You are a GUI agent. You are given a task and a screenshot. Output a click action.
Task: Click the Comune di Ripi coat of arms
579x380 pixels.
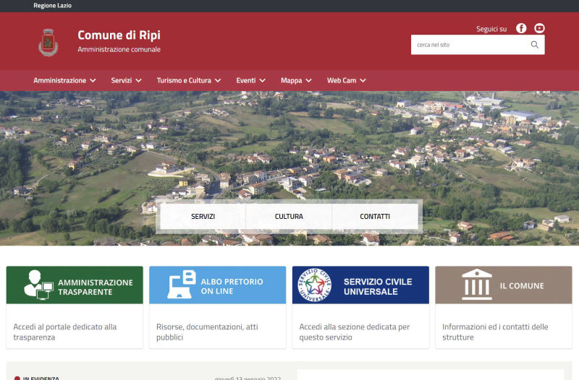pos(48,43)
